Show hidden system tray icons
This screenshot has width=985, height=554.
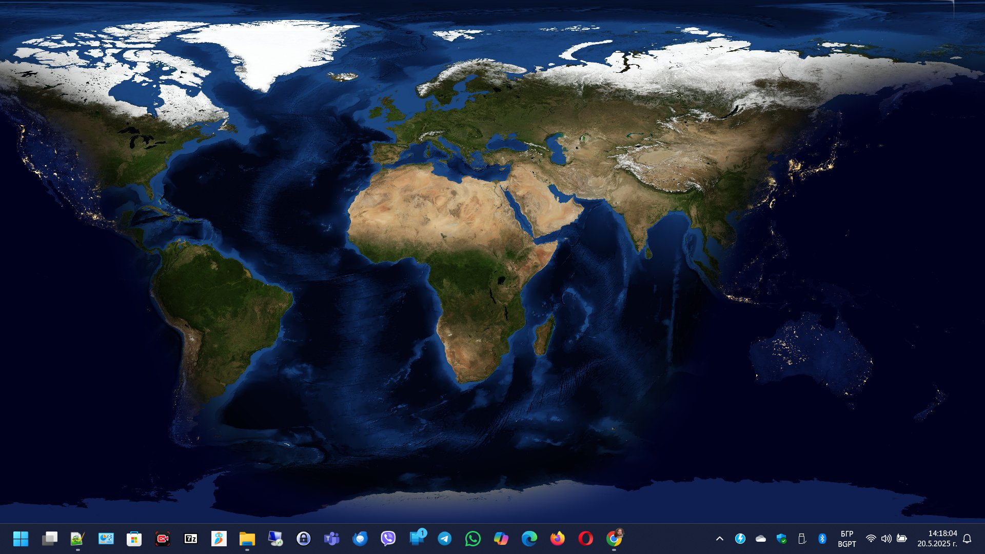click(720, 539)
